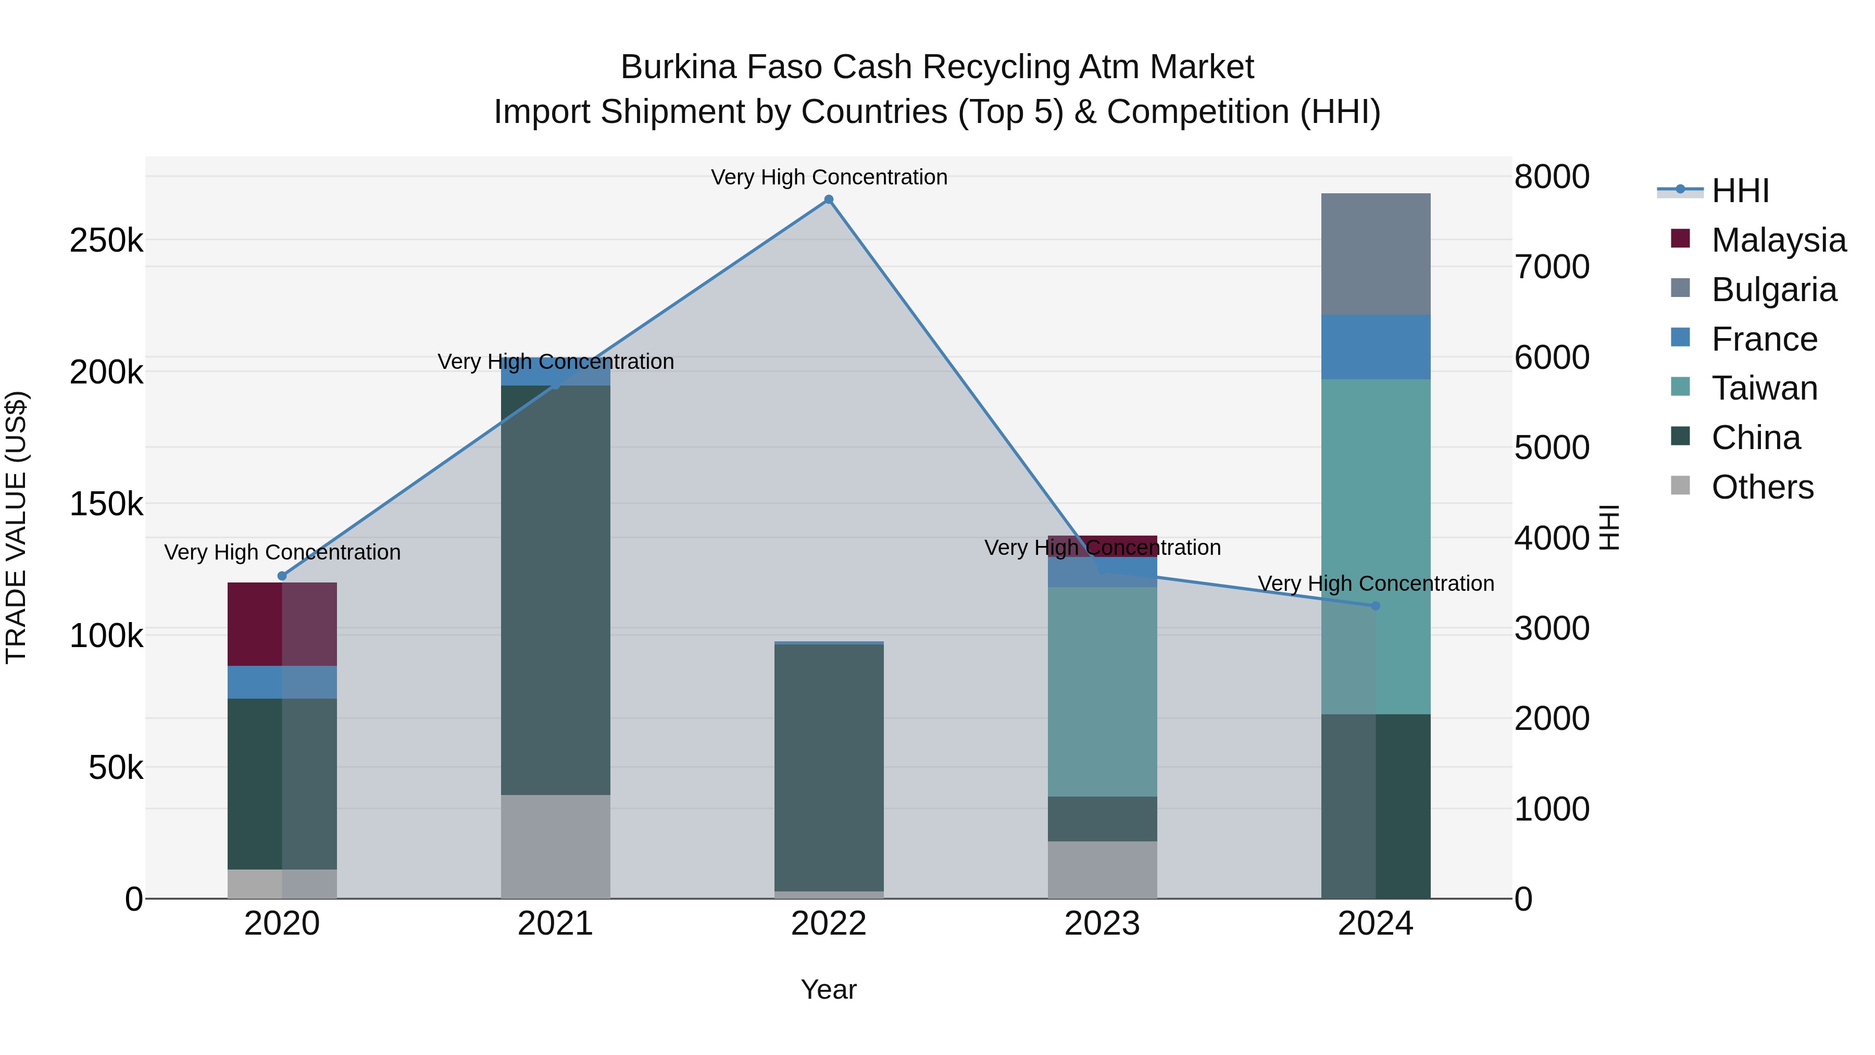The height and width of the screenshot is (1055, 1875).
Task: Click the Taiwan segment in 2023 bar
Action: point(1103,692)
